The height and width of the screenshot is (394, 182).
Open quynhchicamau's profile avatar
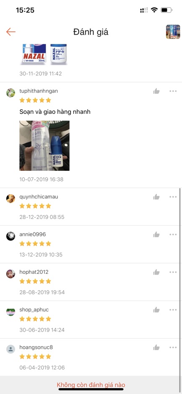tap(10, 198)
